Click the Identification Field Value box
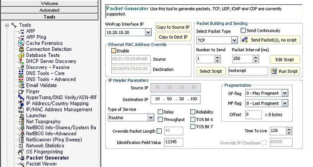 (173, 142)
